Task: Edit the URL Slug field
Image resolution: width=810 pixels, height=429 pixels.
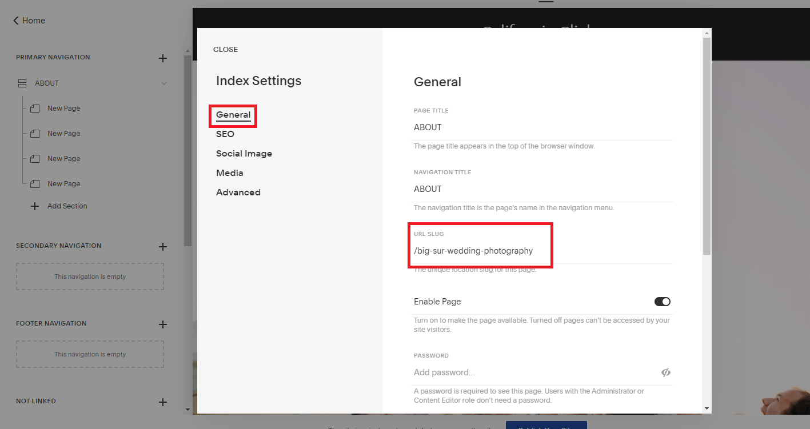Action: (x=543, y=251)
